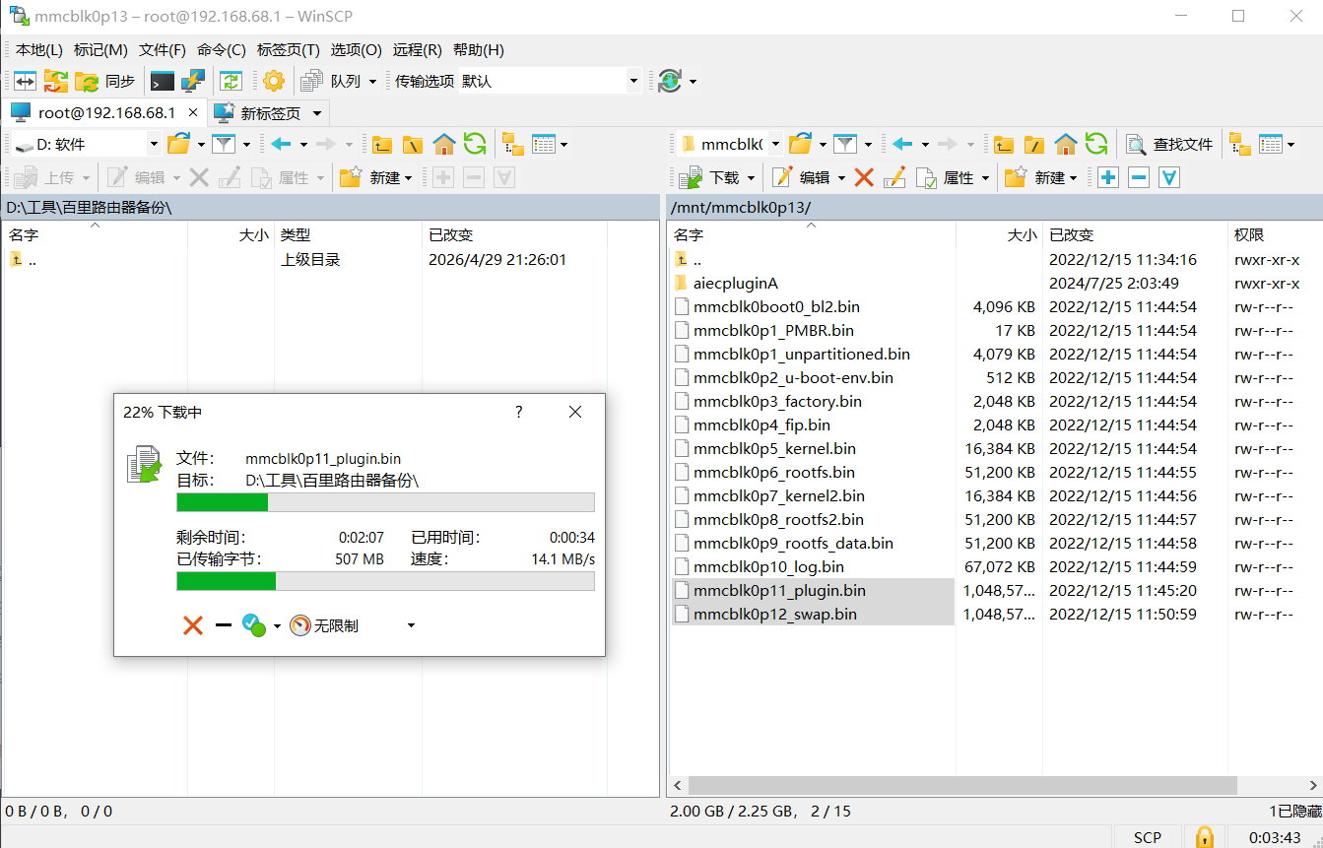This screenshot has height=848, width=1323.
Task: Expand the 传输选项 默认 preset dropdown
Action: (x=633, y=81)
